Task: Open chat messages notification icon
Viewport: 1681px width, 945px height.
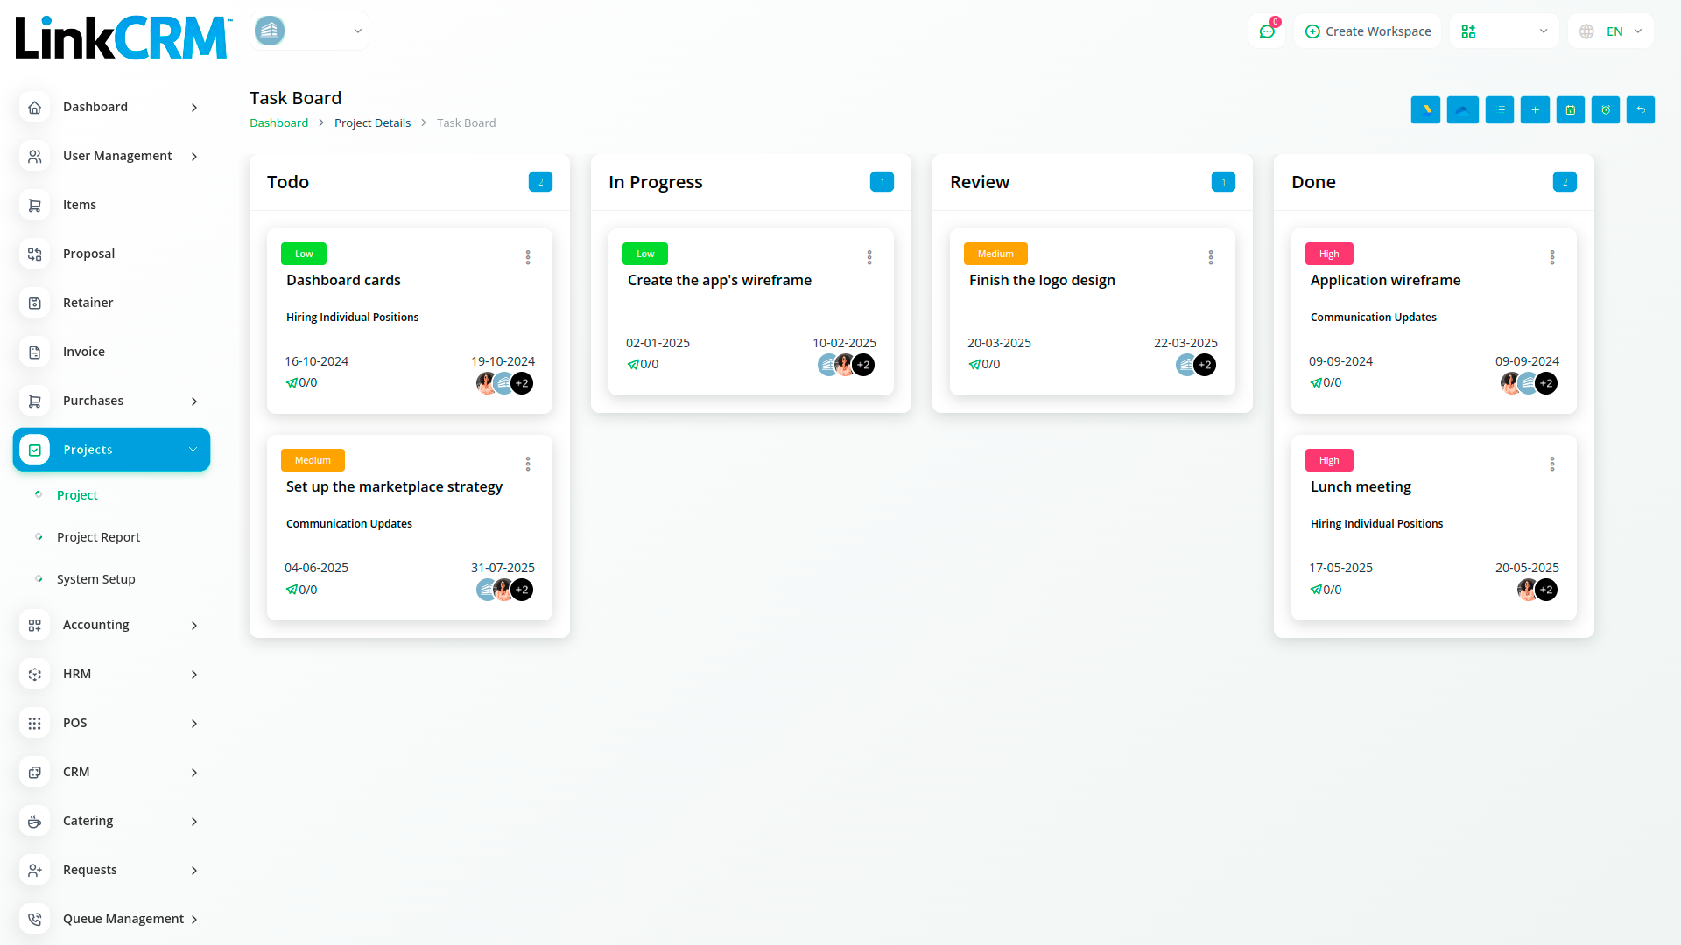Action: [x=1267, y=31]
